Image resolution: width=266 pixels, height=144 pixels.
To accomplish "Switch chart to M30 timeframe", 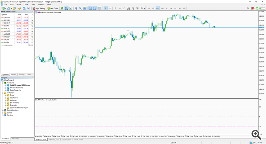I will [162, 8].
